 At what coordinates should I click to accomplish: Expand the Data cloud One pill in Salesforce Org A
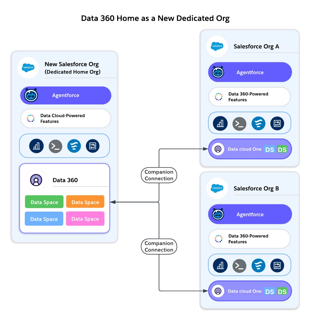[250, 149]
